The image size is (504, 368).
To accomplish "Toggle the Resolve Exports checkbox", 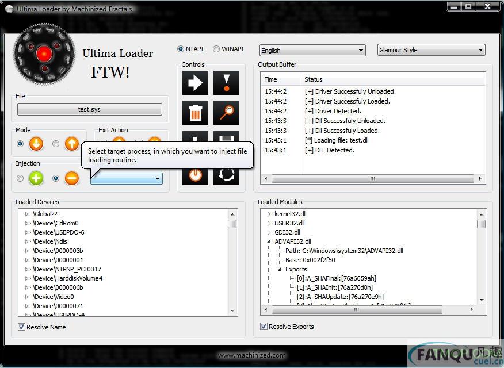I will (264, 326).
